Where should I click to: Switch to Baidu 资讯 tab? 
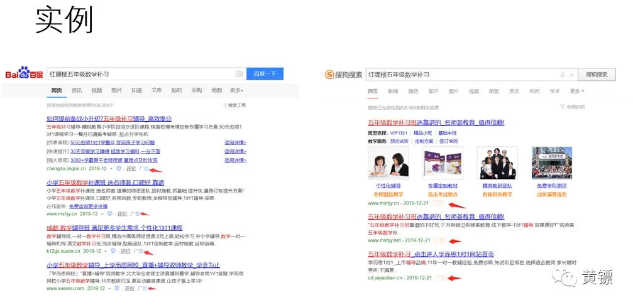[x=77, y=90]
